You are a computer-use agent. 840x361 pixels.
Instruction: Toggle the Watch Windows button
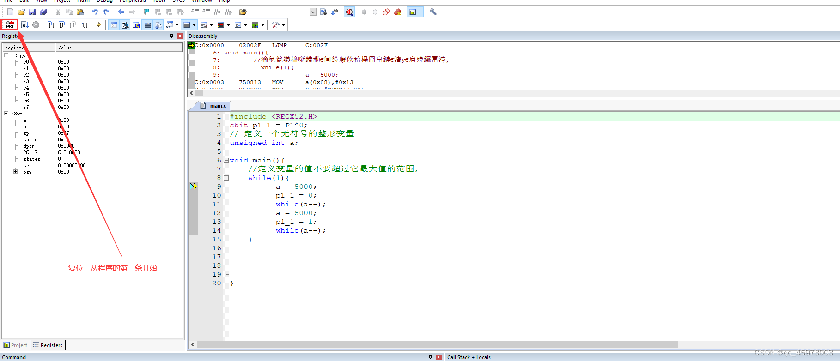170,25
